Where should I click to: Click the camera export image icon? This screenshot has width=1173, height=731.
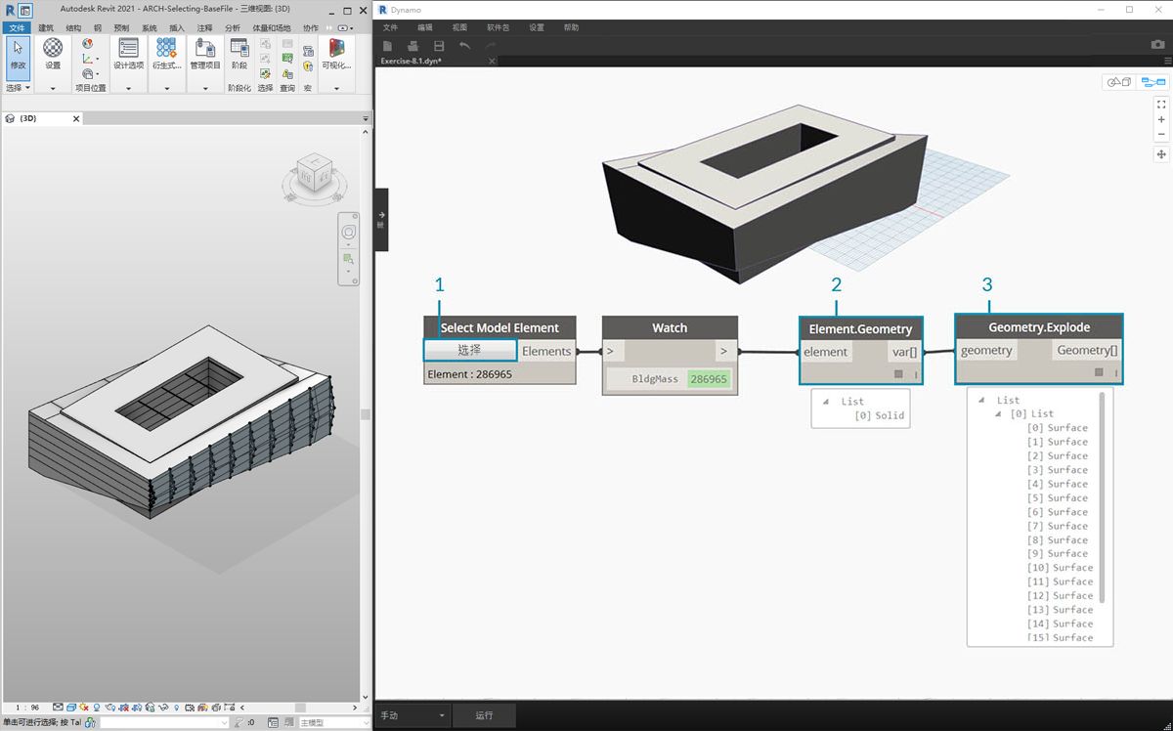click(1157, 45)
